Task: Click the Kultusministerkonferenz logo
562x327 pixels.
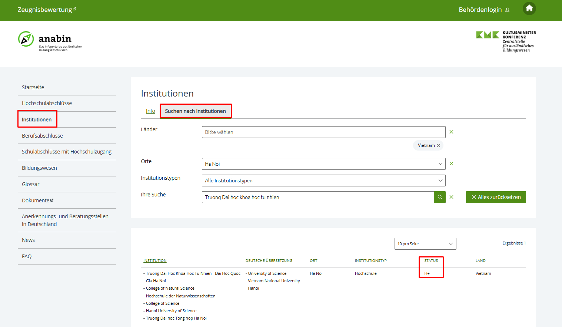Action: (506, 41)
